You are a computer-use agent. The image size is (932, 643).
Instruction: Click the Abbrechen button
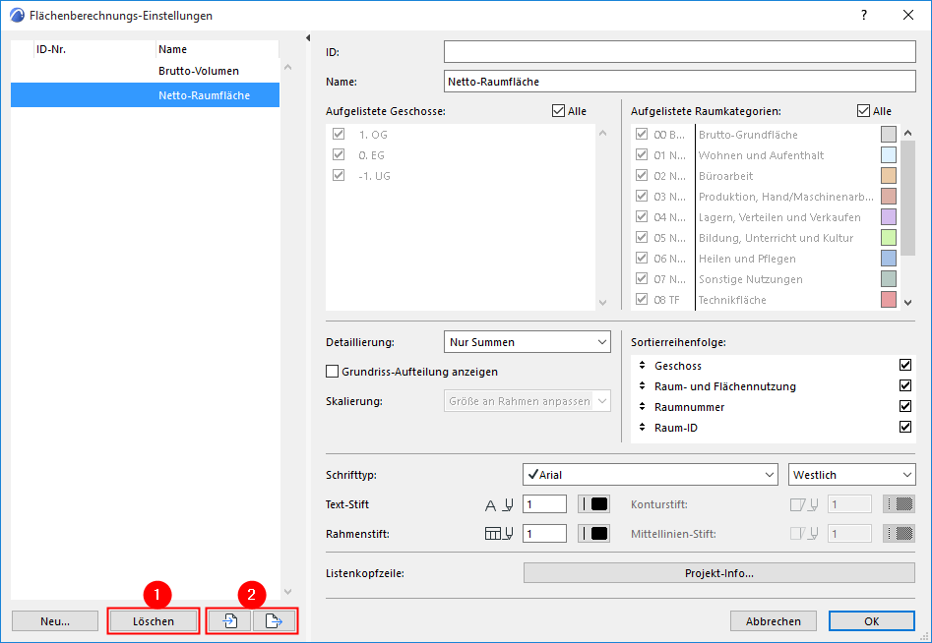point(774,621)
